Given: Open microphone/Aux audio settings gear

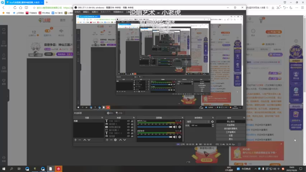Looking at the screenshot, I should (179, 127).
